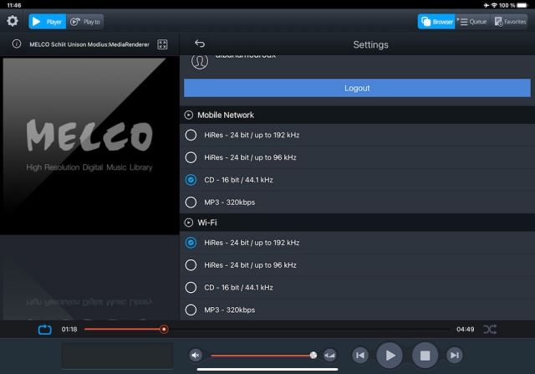Click the track progress slider knob
This screenshot has height=374, width=535.
point(164,330)
